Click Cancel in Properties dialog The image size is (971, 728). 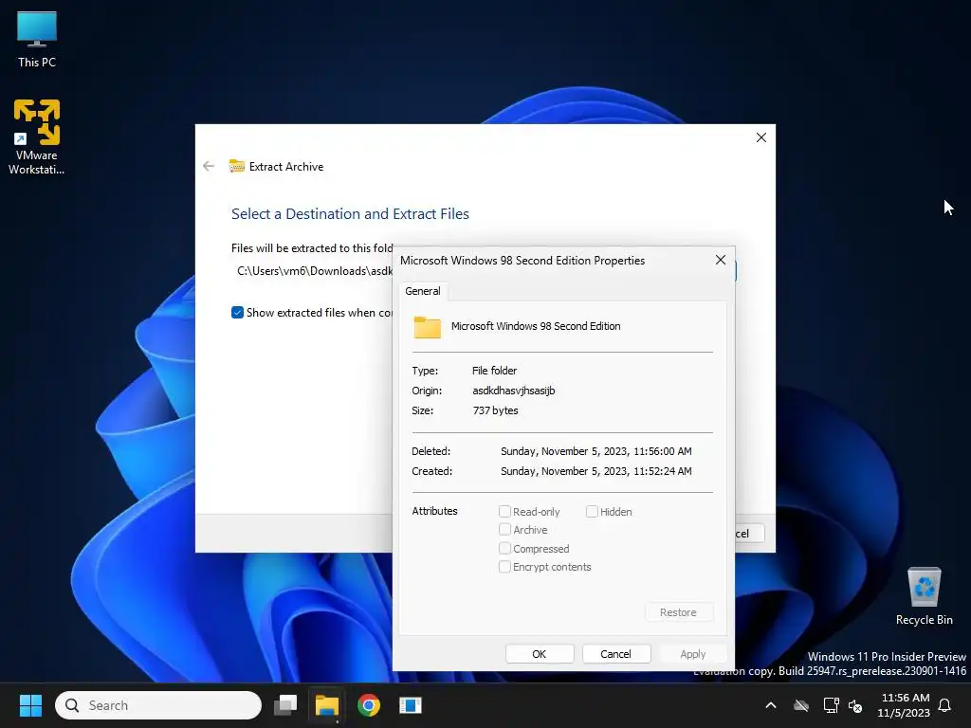tap(616, 654)
